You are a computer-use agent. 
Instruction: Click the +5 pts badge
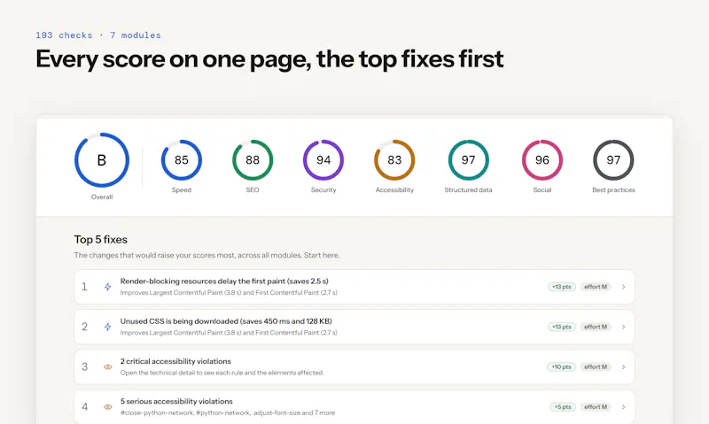click(x=563, y=407)
